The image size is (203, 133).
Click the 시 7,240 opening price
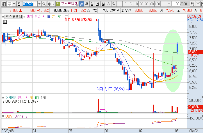(168, 10)
